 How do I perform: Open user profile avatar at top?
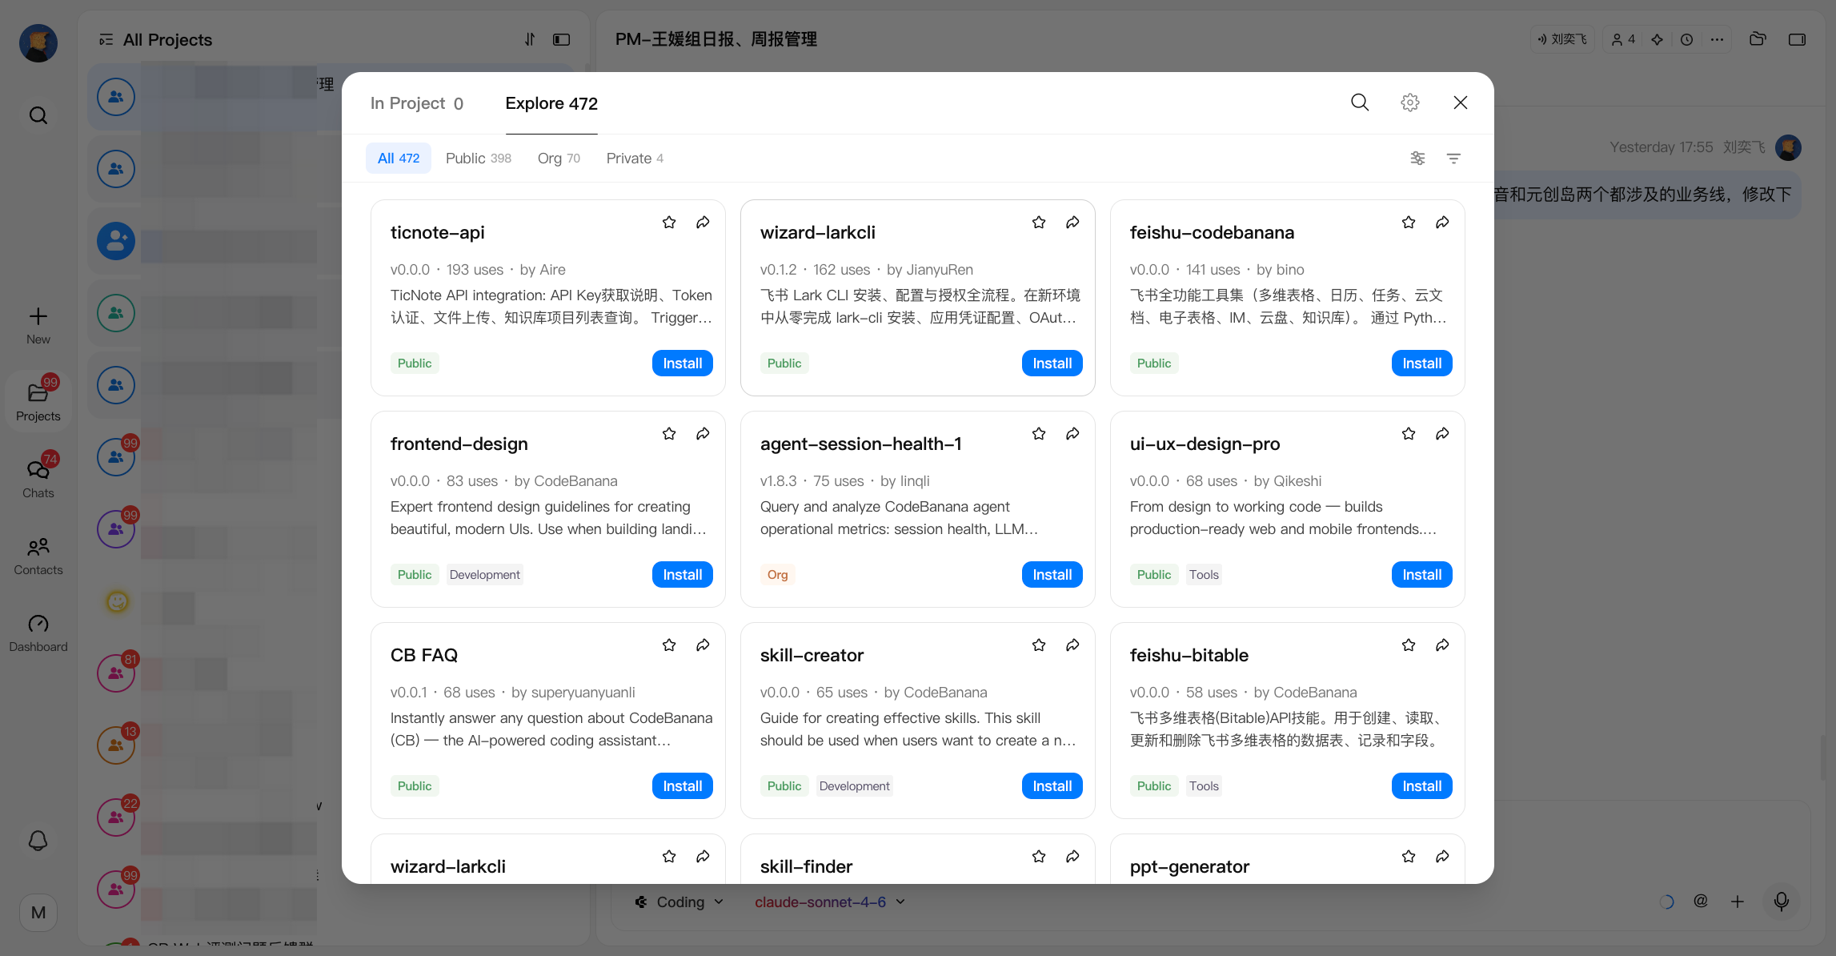[x=38, y=42]
